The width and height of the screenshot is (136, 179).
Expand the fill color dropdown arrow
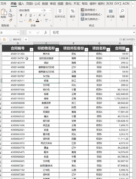point(34,20)
